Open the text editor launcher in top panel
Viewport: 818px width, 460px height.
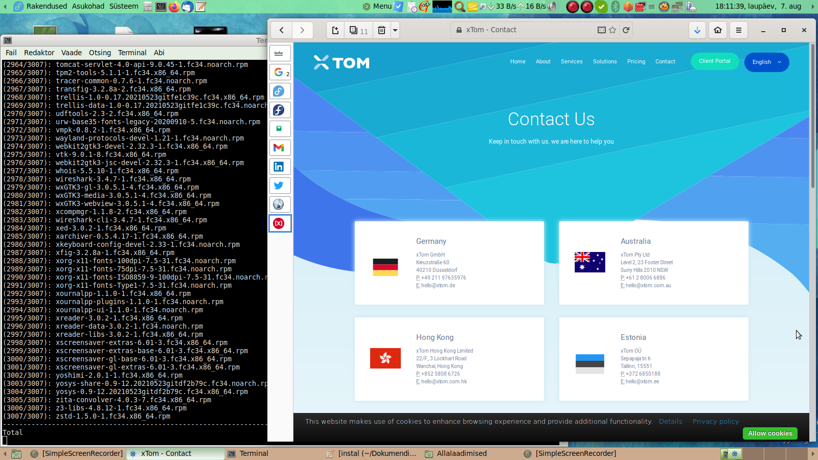click(x=201, y=7)
